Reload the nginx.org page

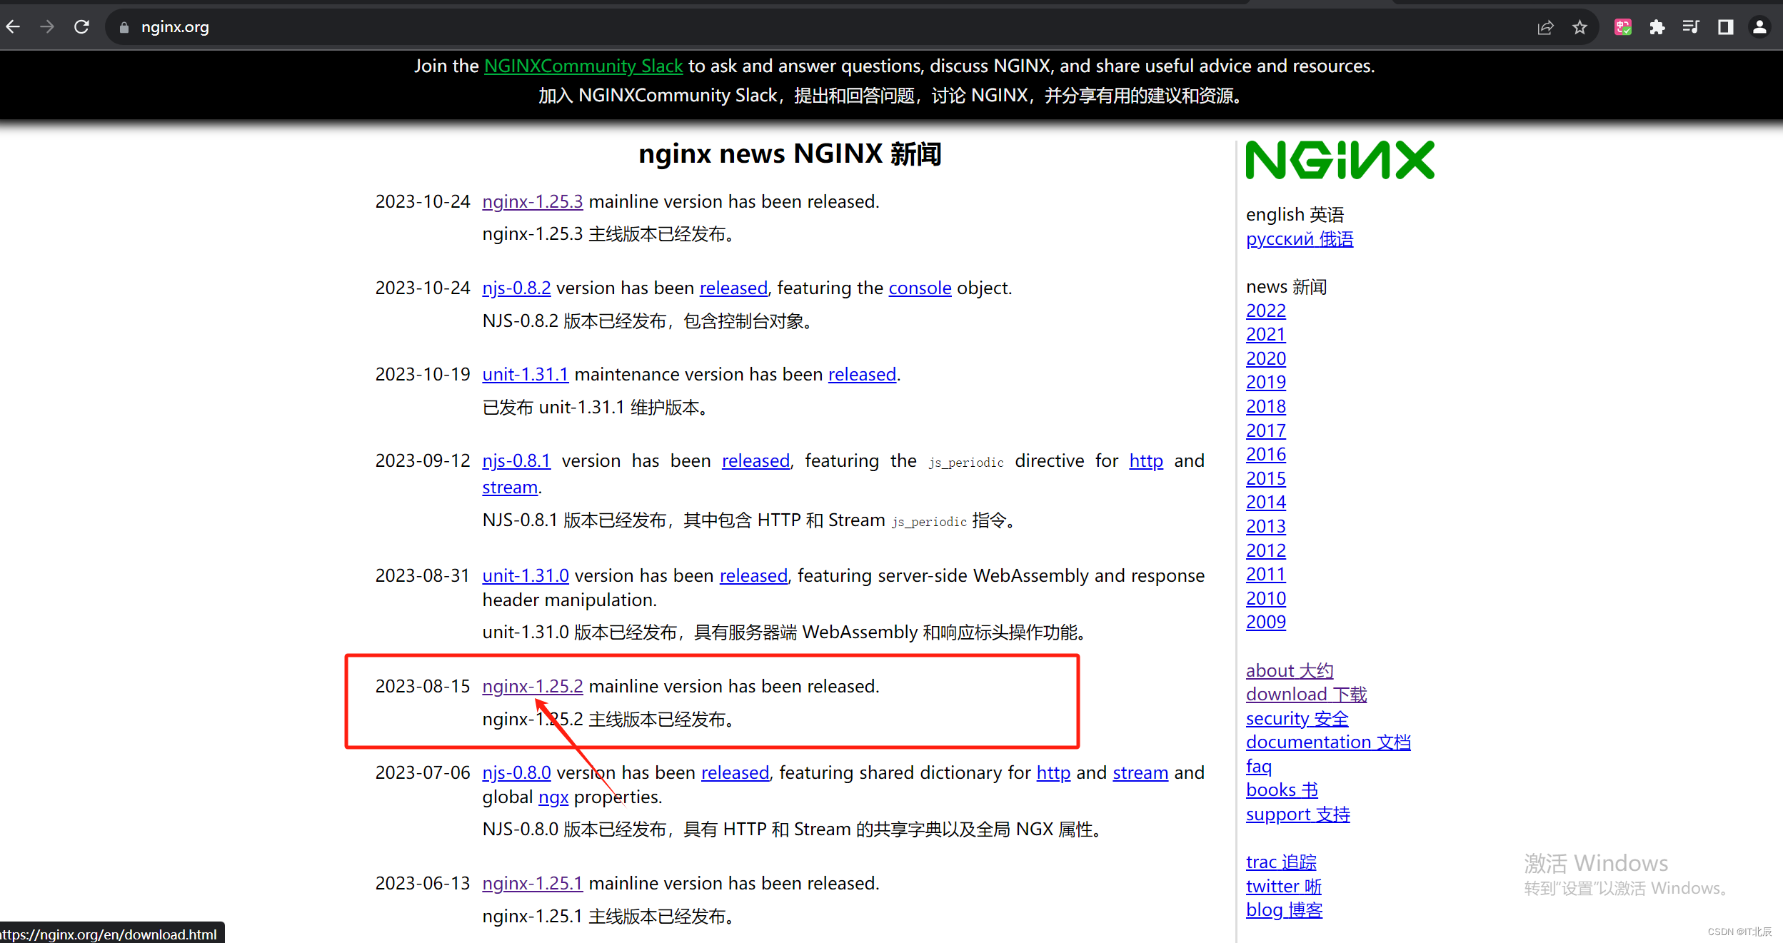[x=81, y=27]
